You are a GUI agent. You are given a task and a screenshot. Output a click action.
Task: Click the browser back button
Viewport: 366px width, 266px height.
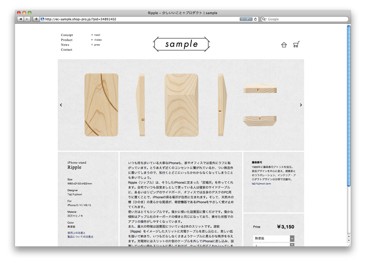(21, 19)
